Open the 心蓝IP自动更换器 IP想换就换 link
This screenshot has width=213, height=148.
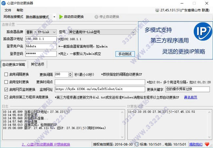coord(46,144)
